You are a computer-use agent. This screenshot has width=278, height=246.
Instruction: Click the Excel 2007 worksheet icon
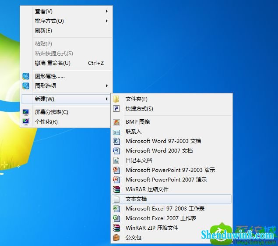(116, 218)
